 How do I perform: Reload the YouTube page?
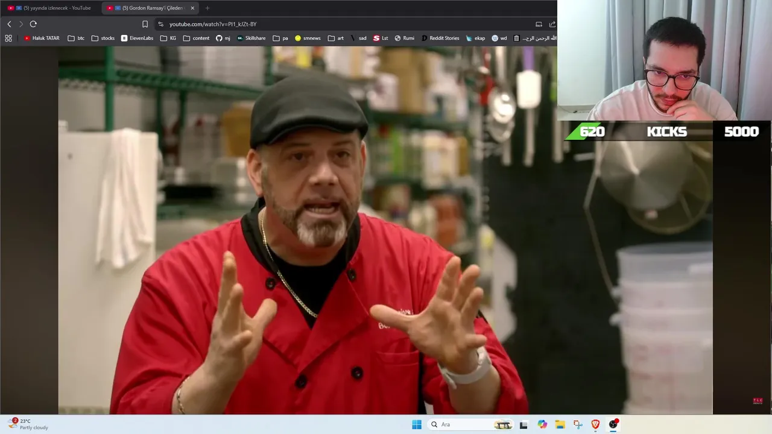point(33,24)
